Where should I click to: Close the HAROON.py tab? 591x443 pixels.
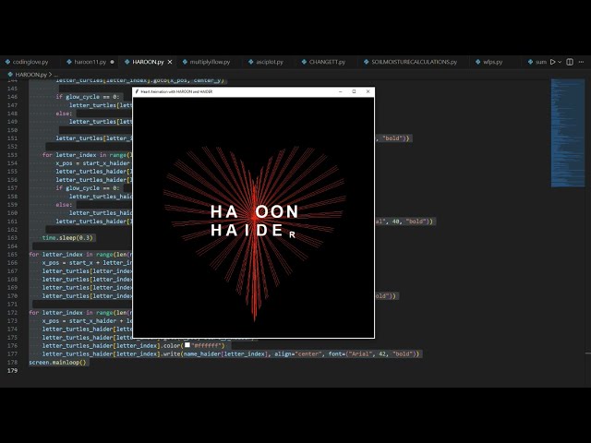coord(170,62)
